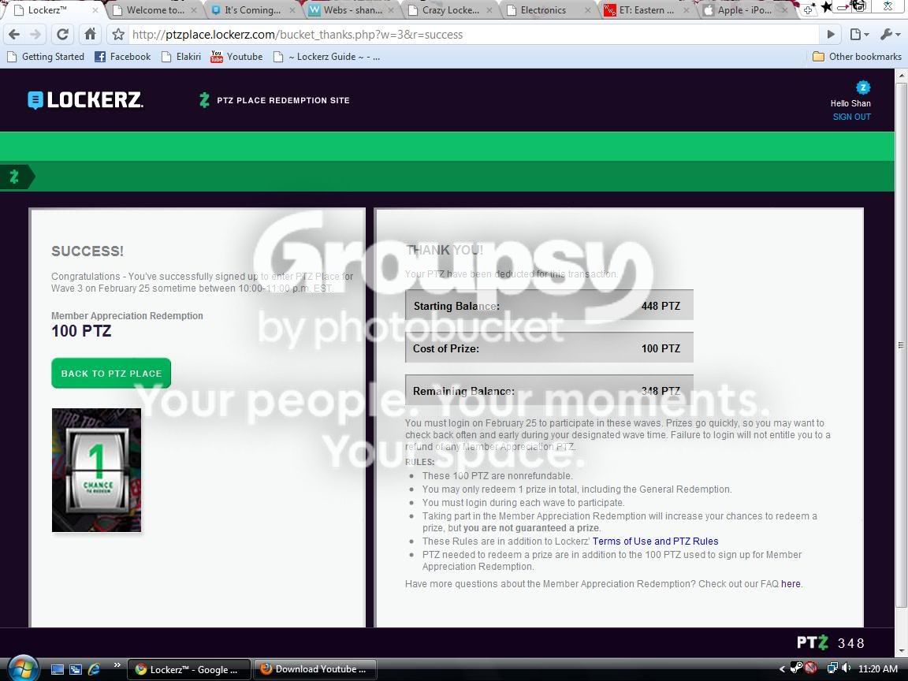Click the PTZ PLACE REDEMPTION SITE heading
The width and height of the screenshot is (908, 681).
[x=283, y=100]
